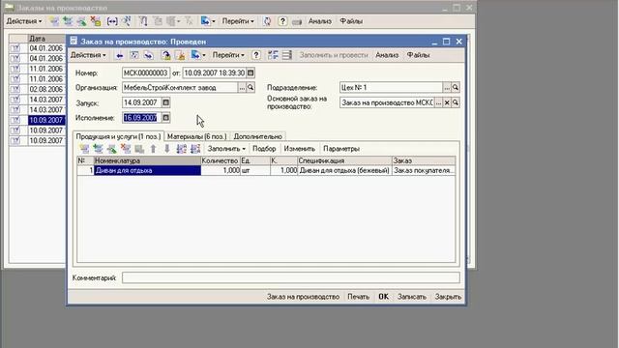Open ellipsis selector for Организация field
The image size is (619, 348).
click(242, 88)
